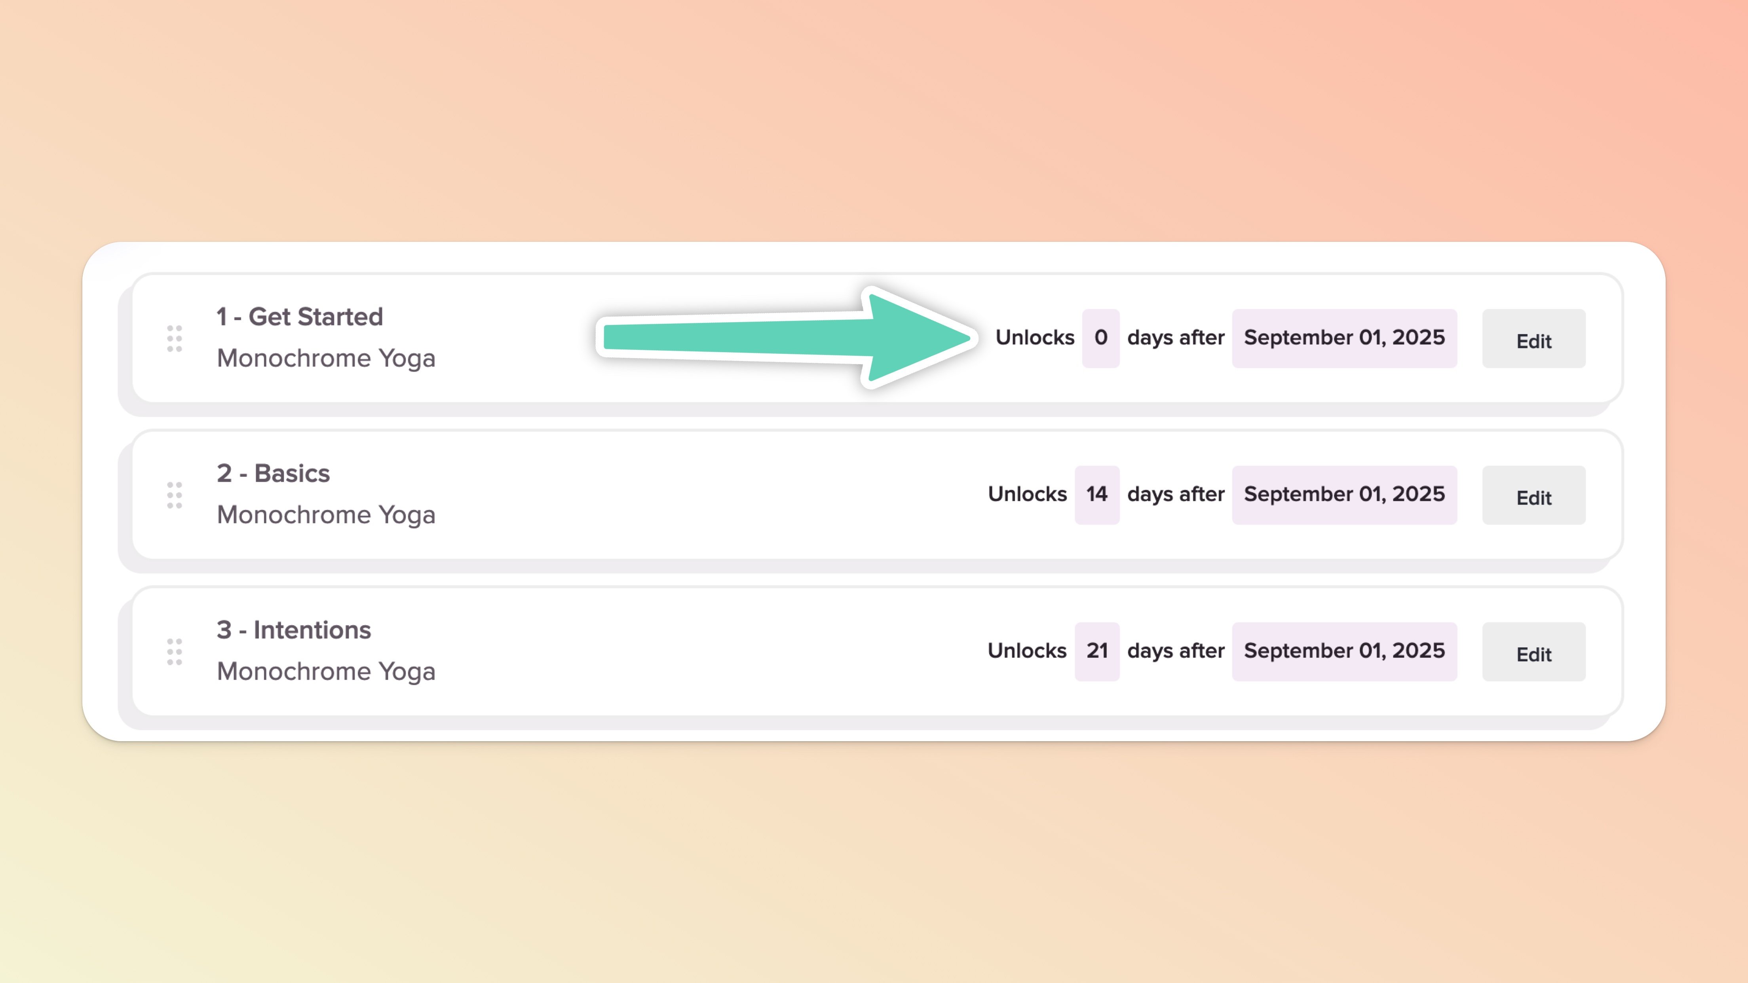This screenshot has height=983, width=1748.
Task: Click the Unlocks label in Basics row
Action: pos(1027,495)
